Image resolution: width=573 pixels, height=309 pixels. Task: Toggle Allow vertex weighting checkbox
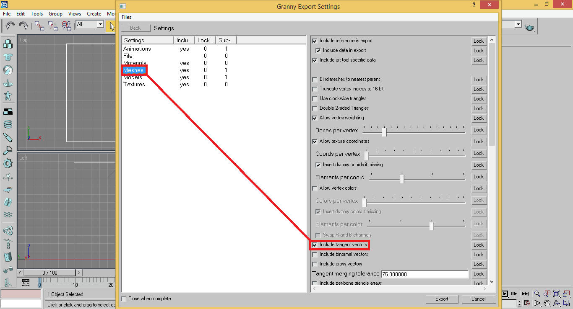click(315, 118)
